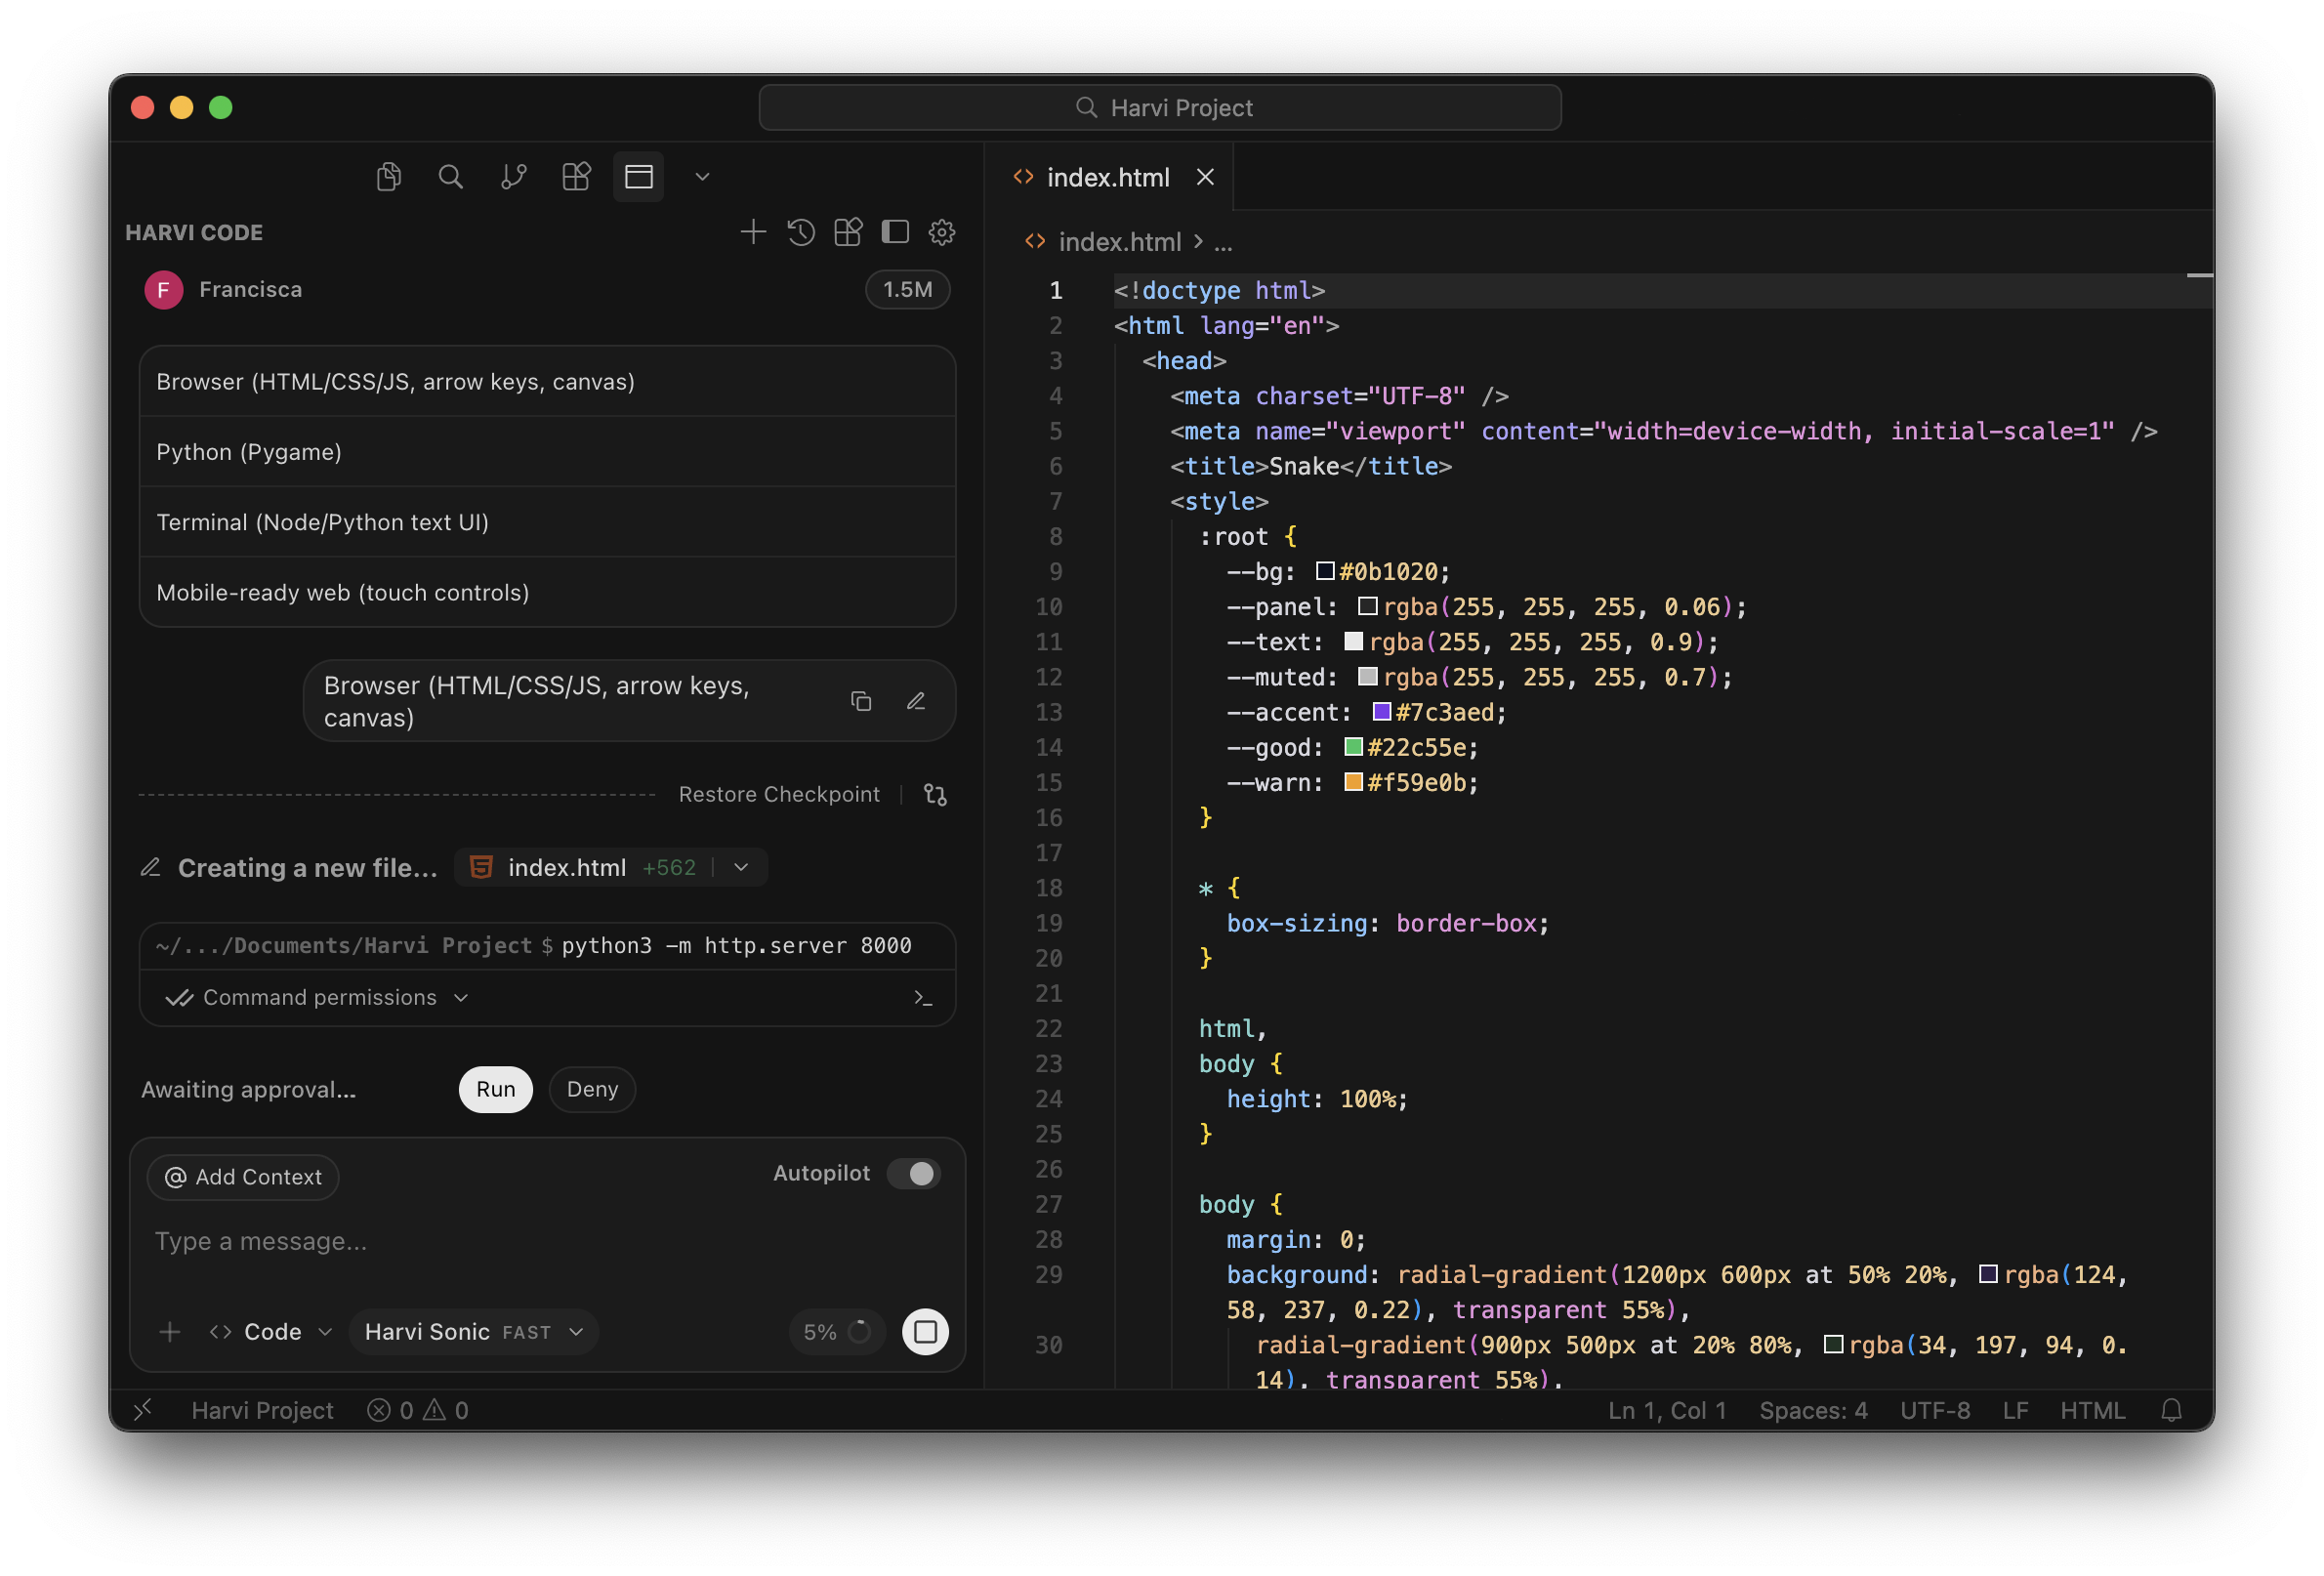Open notifications bell in status bar

coord(2171,1410)
